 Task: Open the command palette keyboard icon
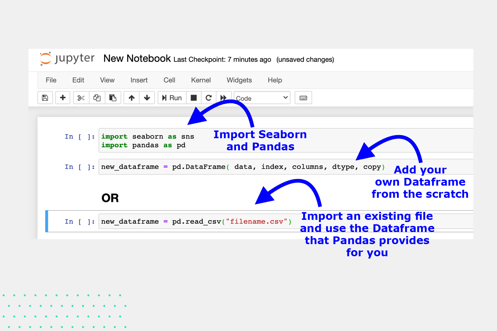pos(303,98)
